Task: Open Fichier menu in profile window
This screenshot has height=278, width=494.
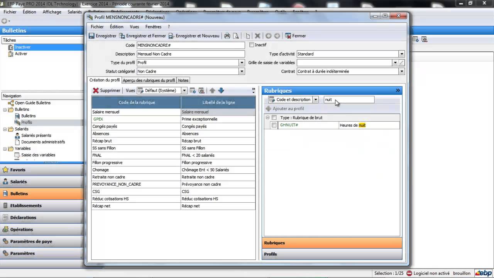Action: [97, 27]
